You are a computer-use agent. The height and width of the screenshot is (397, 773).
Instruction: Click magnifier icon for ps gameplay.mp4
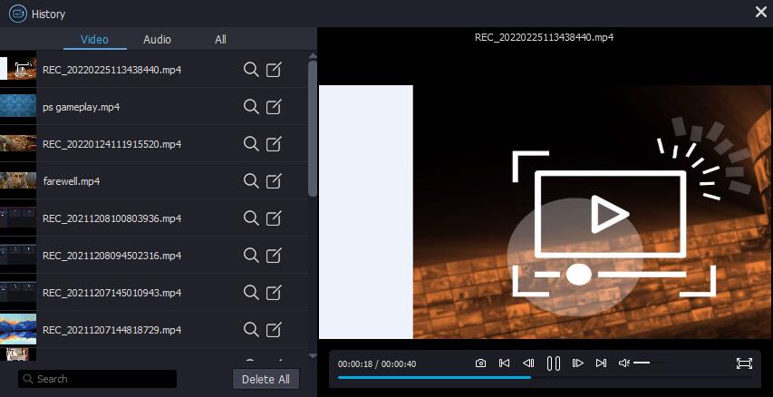(x=251, y=107)
